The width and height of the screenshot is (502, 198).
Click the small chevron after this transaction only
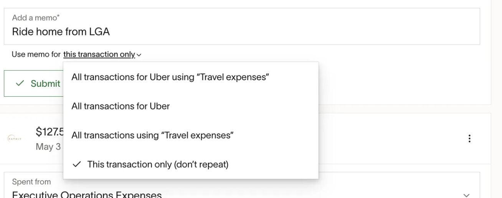139,55
